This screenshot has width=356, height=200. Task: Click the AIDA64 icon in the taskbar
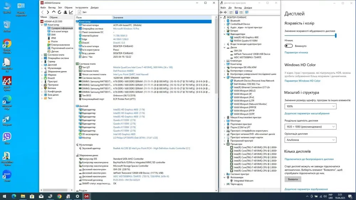click(86, 196)
